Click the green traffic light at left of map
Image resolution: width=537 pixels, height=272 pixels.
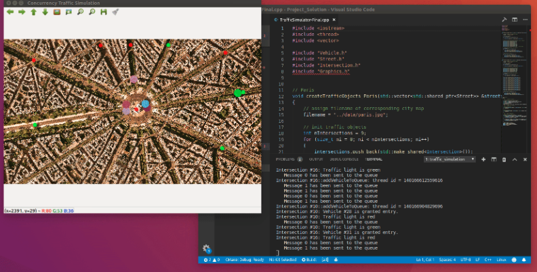point(35,125)
